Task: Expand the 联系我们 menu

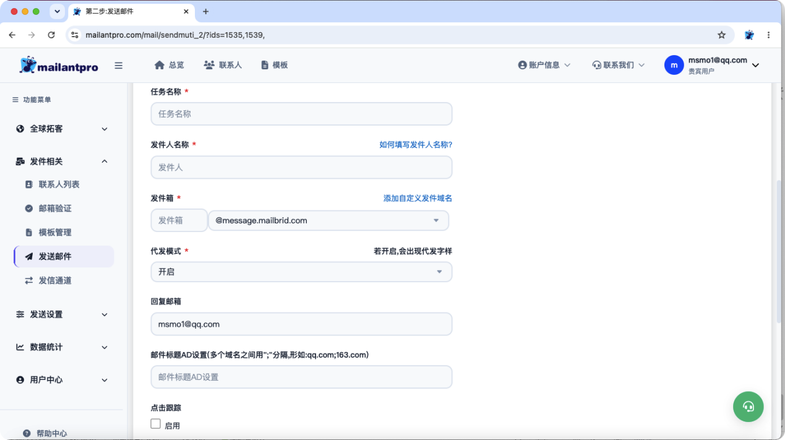Action: 619,65
